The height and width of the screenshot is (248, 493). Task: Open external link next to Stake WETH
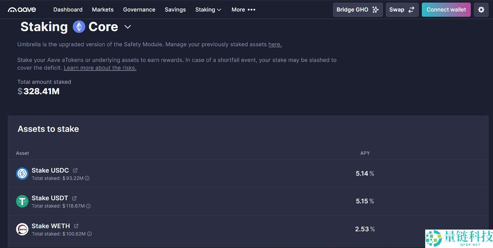76,226
